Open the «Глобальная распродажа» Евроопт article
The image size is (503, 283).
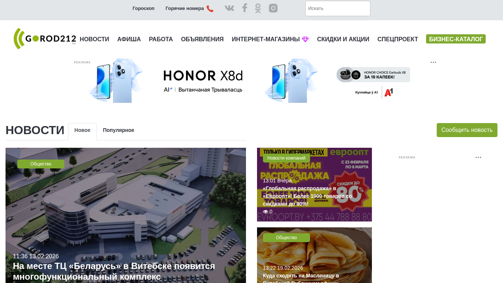coord(307,196)
